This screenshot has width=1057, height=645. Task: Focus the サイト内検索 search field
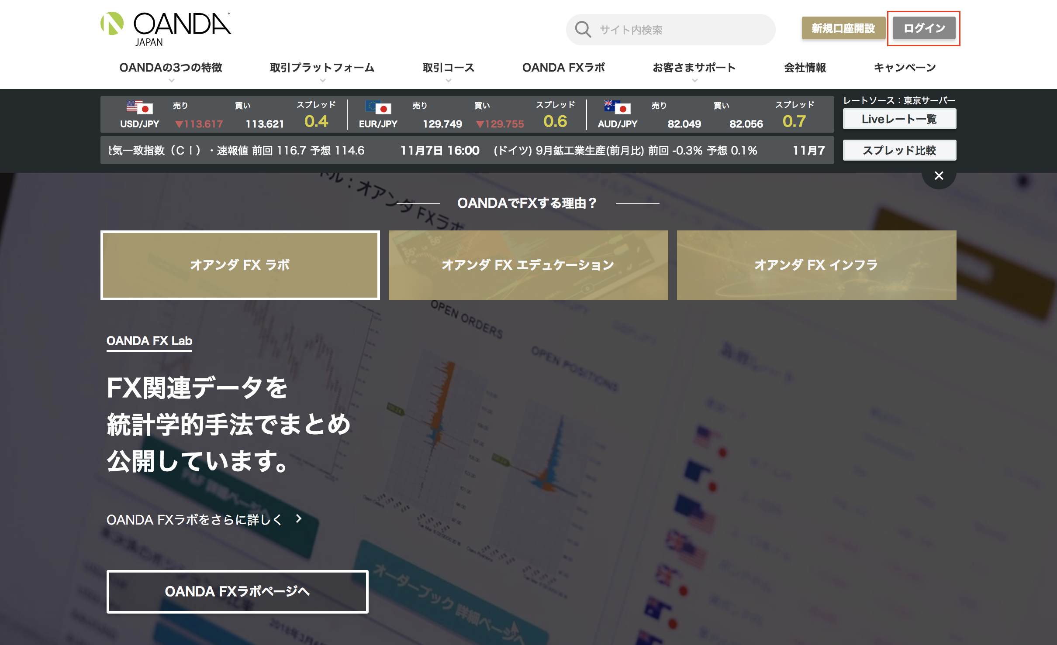point(670,30)
